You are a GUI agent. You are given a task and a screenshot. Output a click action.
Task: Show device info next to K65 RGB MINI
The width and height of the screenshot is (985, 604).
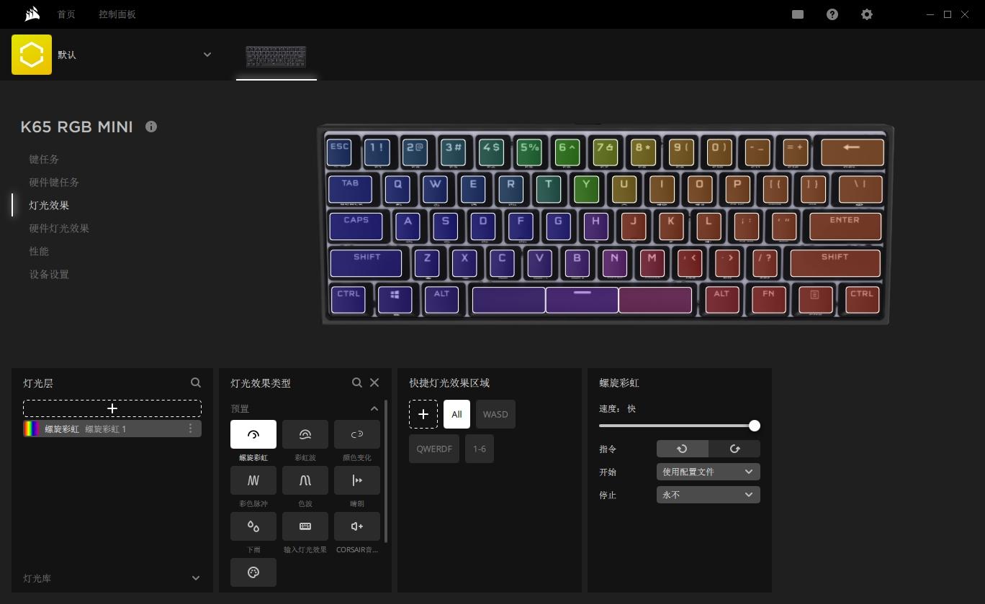(151, 127)
